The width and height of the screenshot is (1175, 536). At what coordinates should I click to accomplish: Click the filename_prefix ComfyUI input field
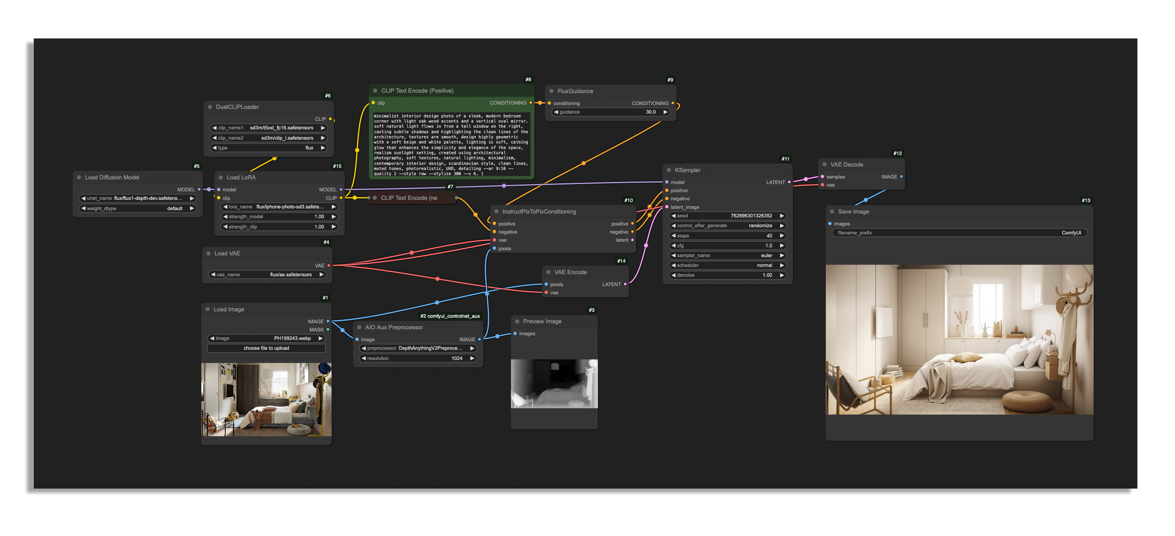959,233
